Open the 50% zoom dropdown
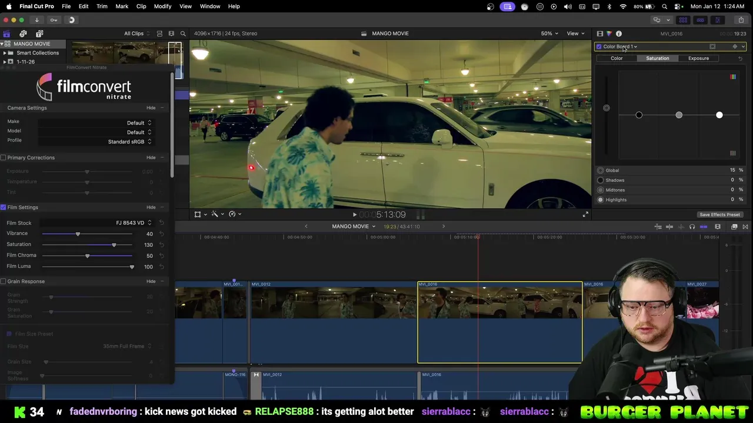This screenshot has height=423, width=753. (549, 33)
